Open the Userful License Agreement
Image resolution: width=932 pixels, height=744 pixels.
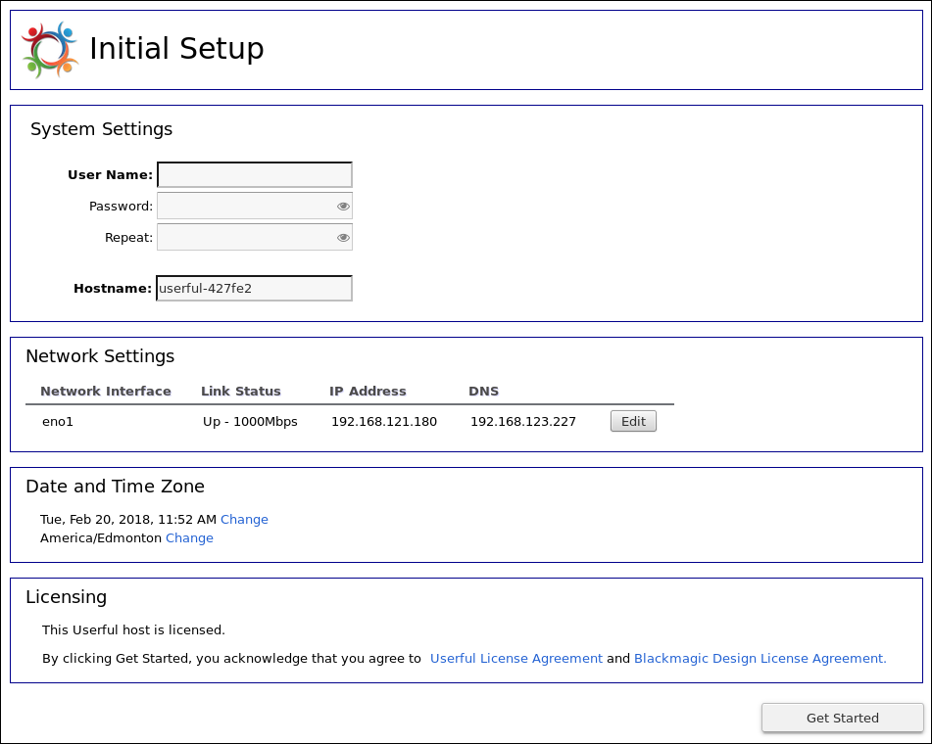tap(515, 659)
